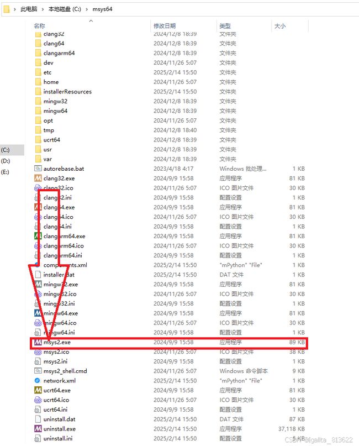Expand breadcrumb chevron after 本地磁盘 (C:)

click(87, 9)
